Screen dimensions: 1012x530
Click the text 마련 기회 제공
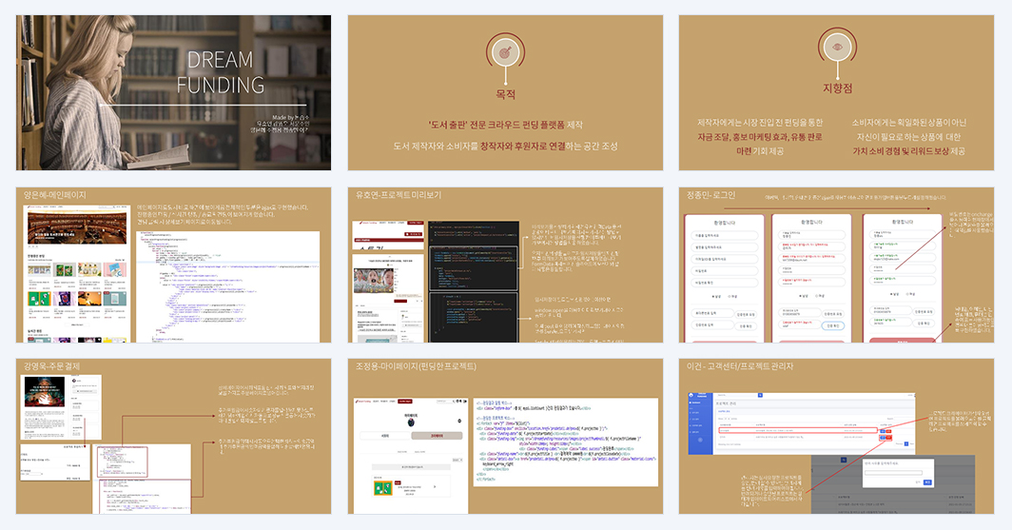760,151
